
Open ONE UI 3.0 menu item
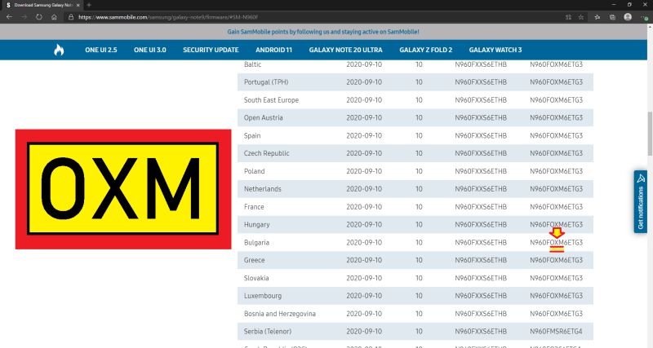pyautogui.click(x=150, y=50)
